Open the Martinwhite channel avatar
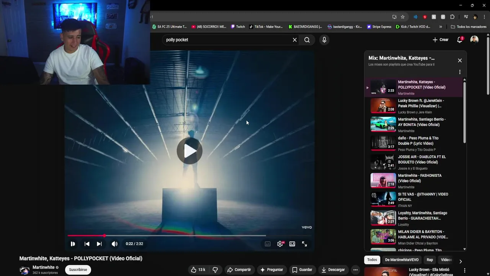Viewport: 490px width, 276px height. pos(24,270)
